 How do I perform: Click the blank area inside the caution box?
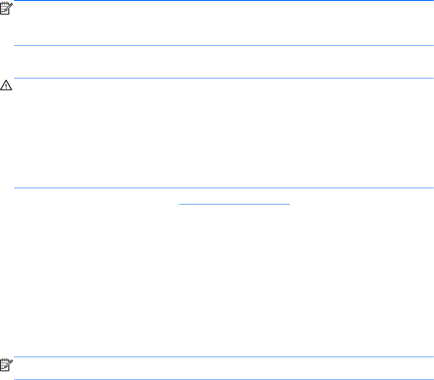224,133
